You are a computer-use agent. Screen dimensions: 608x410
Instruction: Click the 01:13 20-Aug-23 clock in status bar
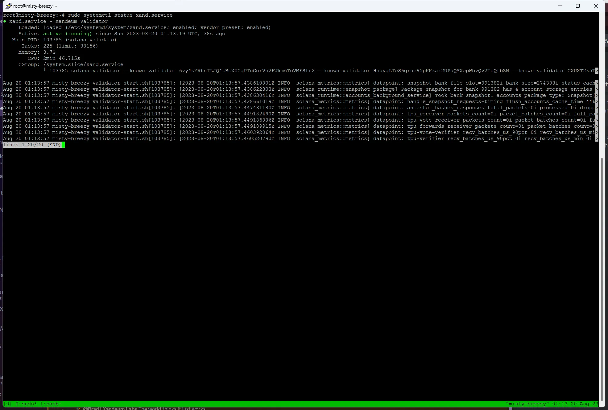point(575,404)
